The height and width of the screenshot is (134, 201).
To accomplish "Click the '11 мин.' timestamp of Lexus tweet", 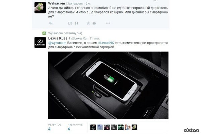I will [94, 39].
